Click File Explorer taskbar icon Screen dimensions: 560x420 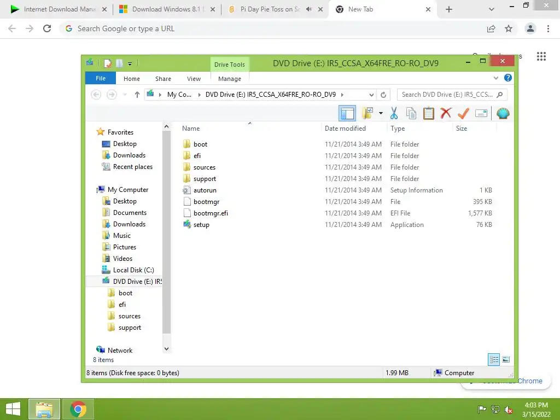(x=44, y=409)
